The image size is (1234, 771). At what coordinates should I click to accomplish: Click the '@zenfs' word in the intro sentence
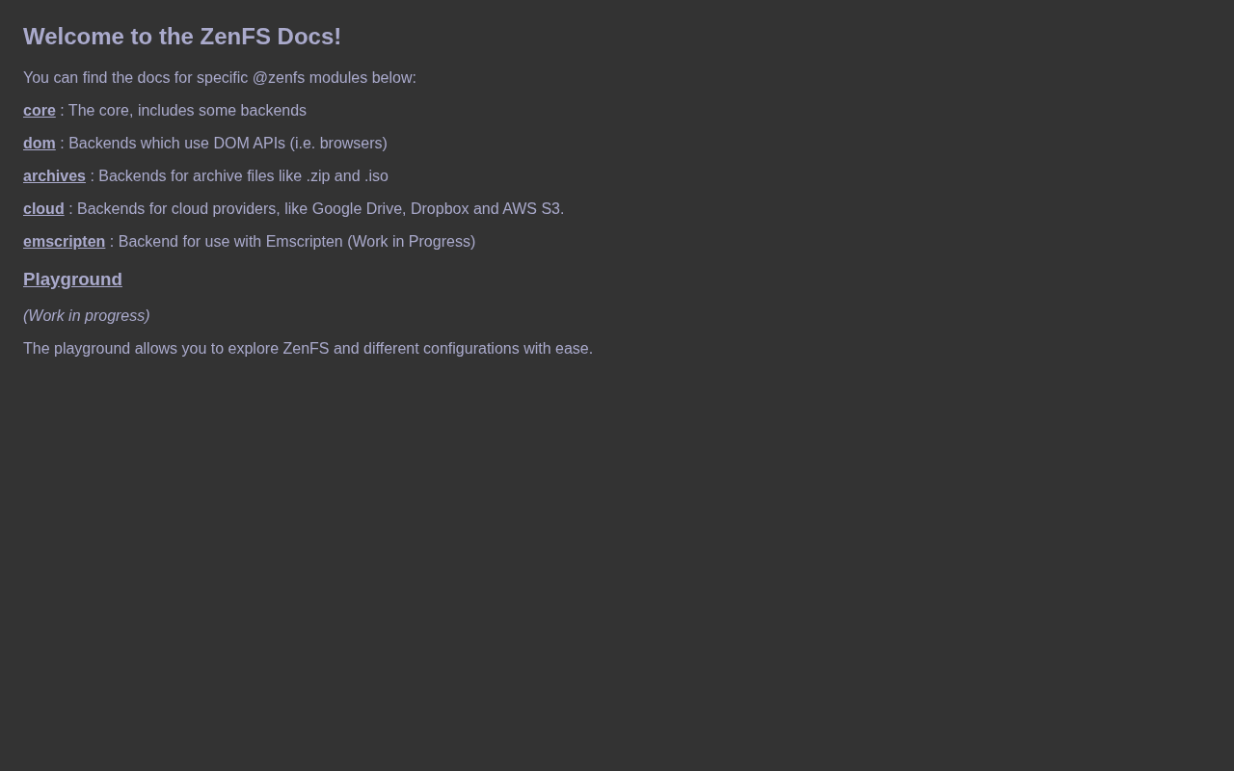278,78
